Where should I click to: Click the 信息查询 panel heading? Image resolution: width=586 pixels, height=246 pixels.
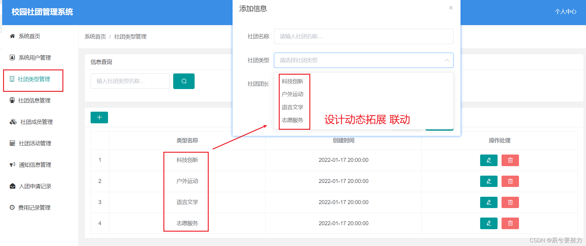point(101,62)
